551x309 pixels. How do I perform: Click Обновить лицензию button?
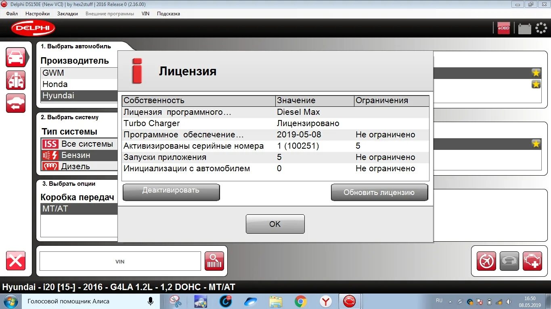(379, 192)
